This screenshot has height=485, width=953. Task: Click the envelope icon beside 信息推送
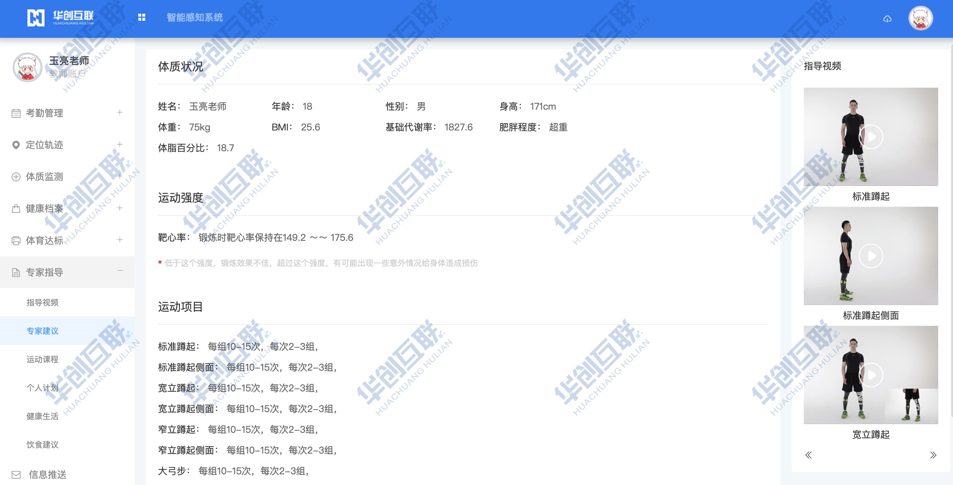pos(16,474)
